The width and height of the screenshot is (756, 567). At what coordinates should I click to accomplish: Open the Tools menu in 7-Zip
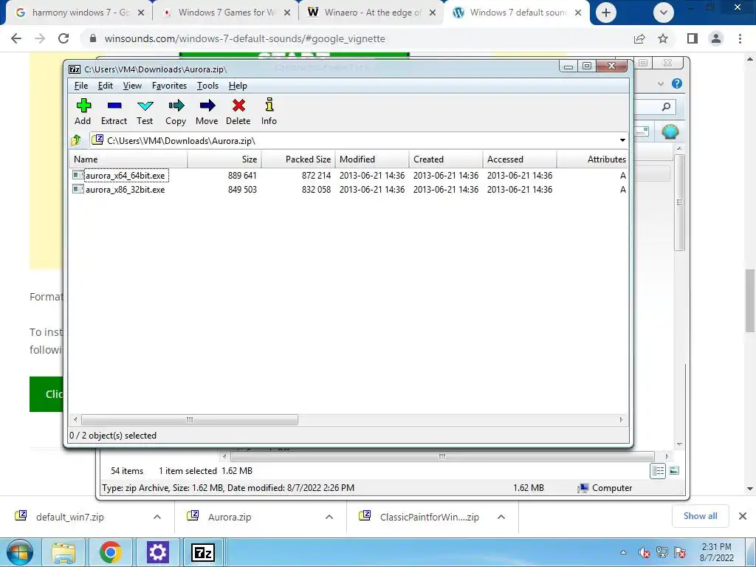[207, 86]
